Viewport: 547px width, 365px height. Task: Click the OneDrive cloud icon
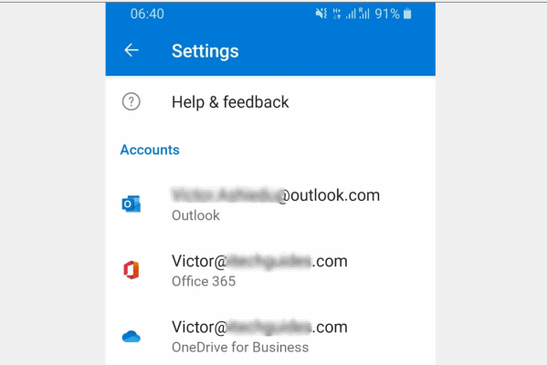click(x=131, y=337)
